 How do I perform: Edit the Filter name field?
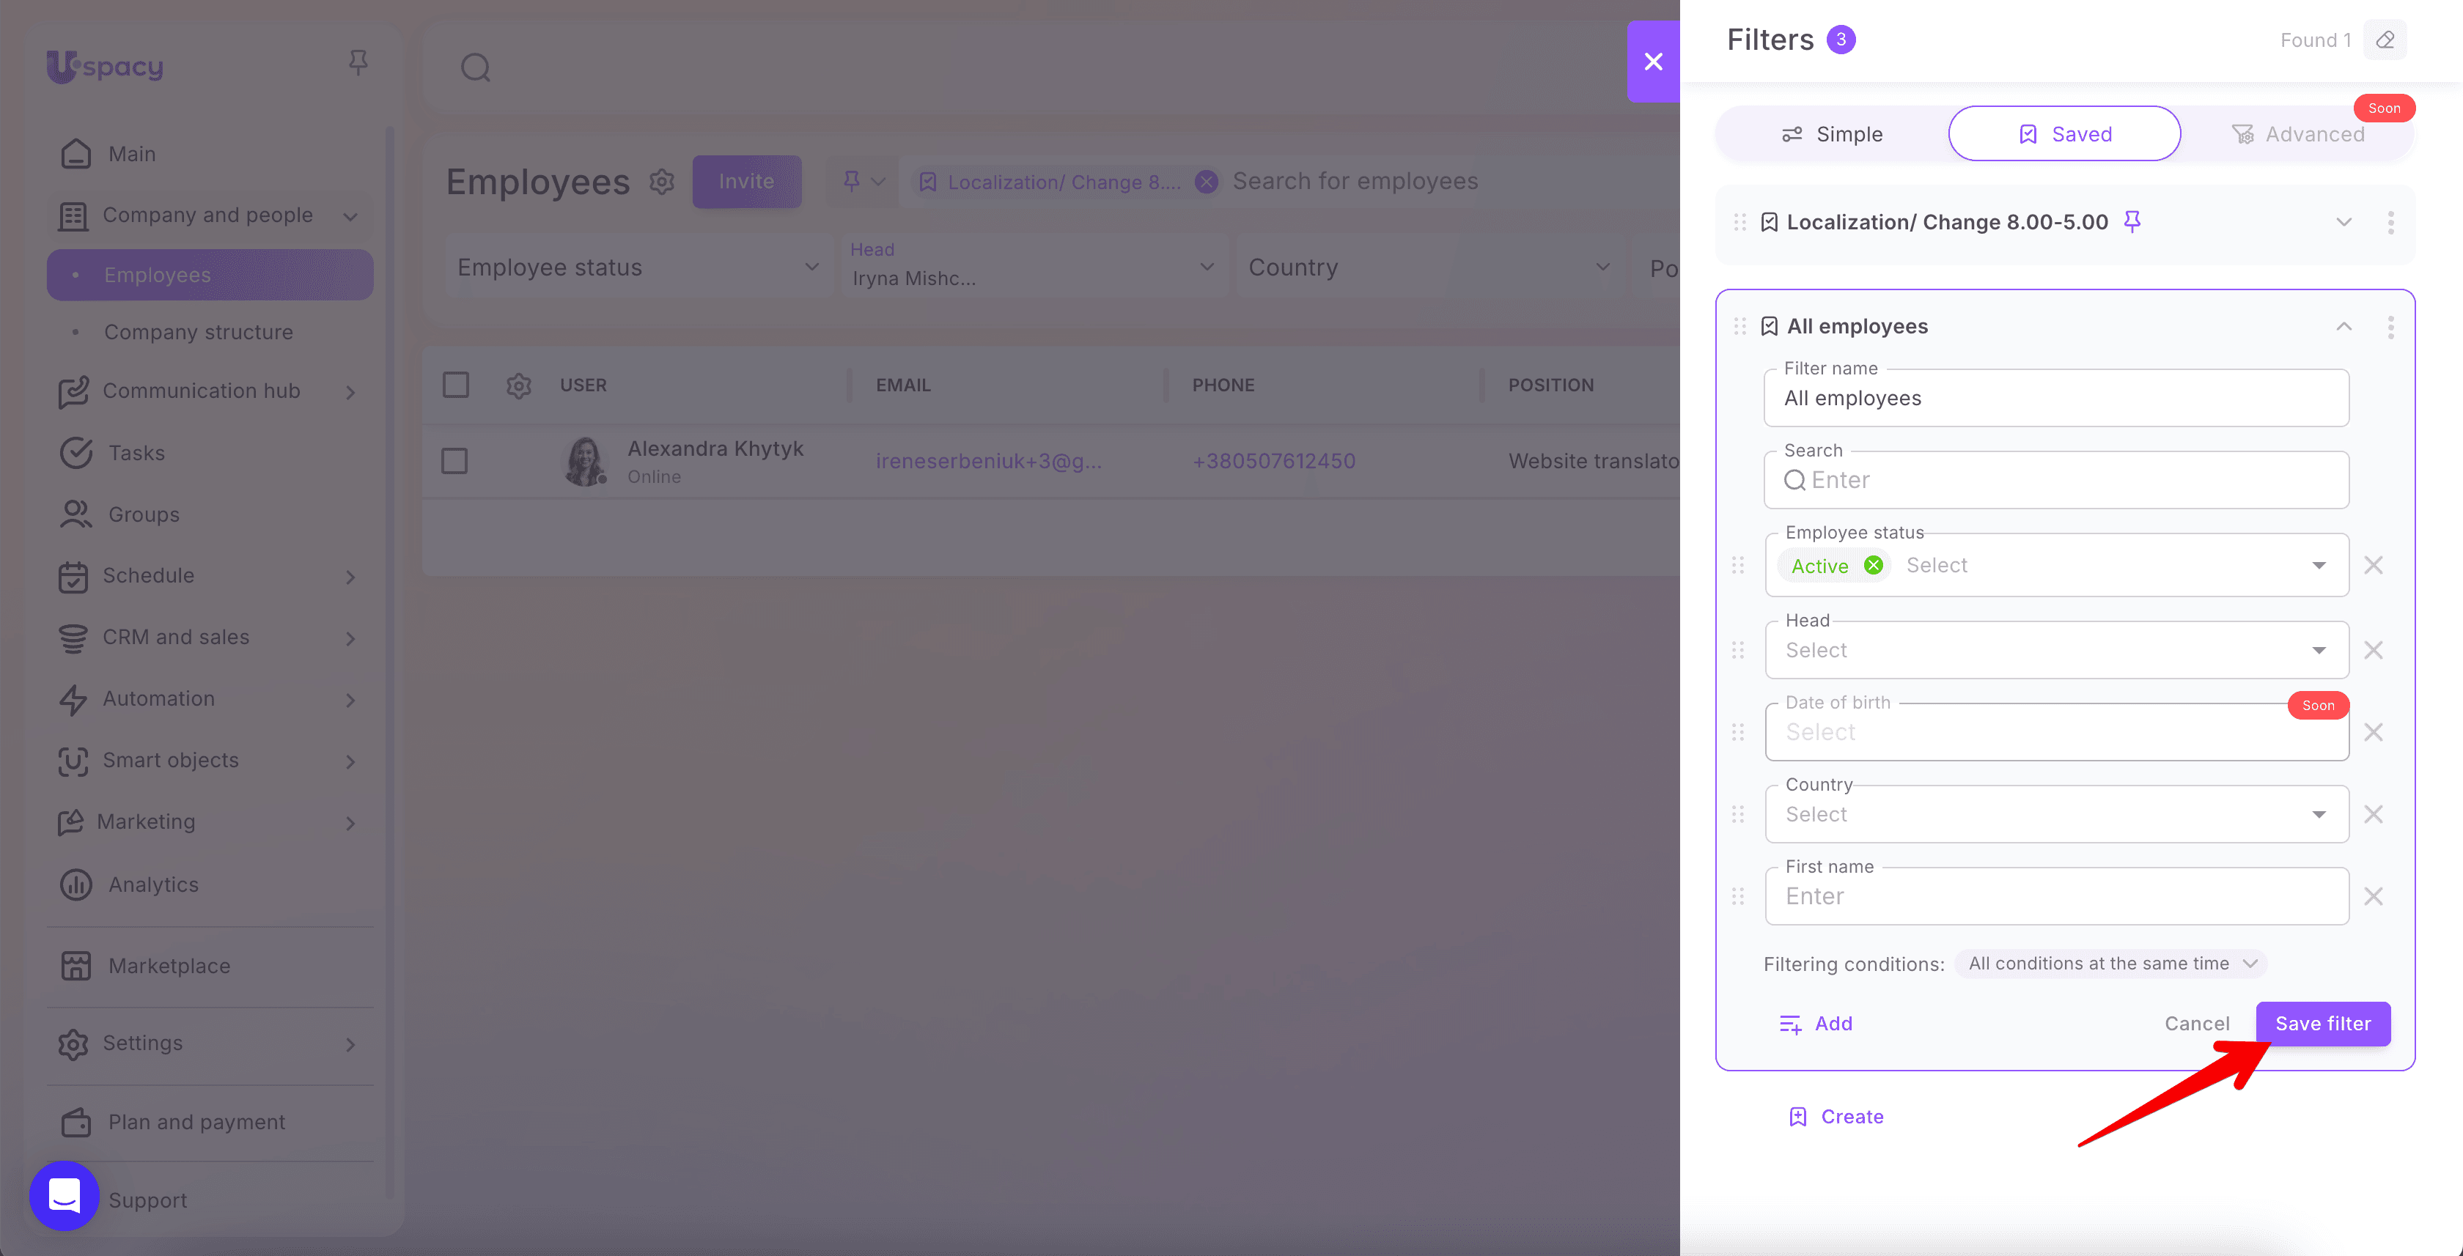(x=2055, y=398)
